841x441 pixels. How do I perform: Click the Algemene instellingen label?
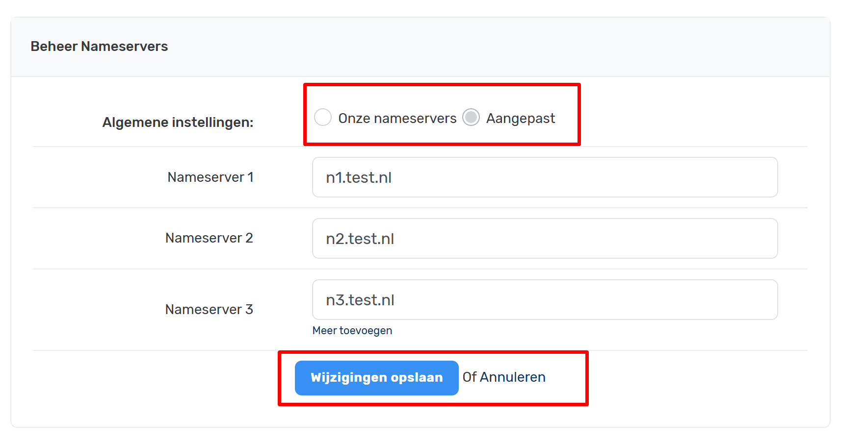coord(178,122)
